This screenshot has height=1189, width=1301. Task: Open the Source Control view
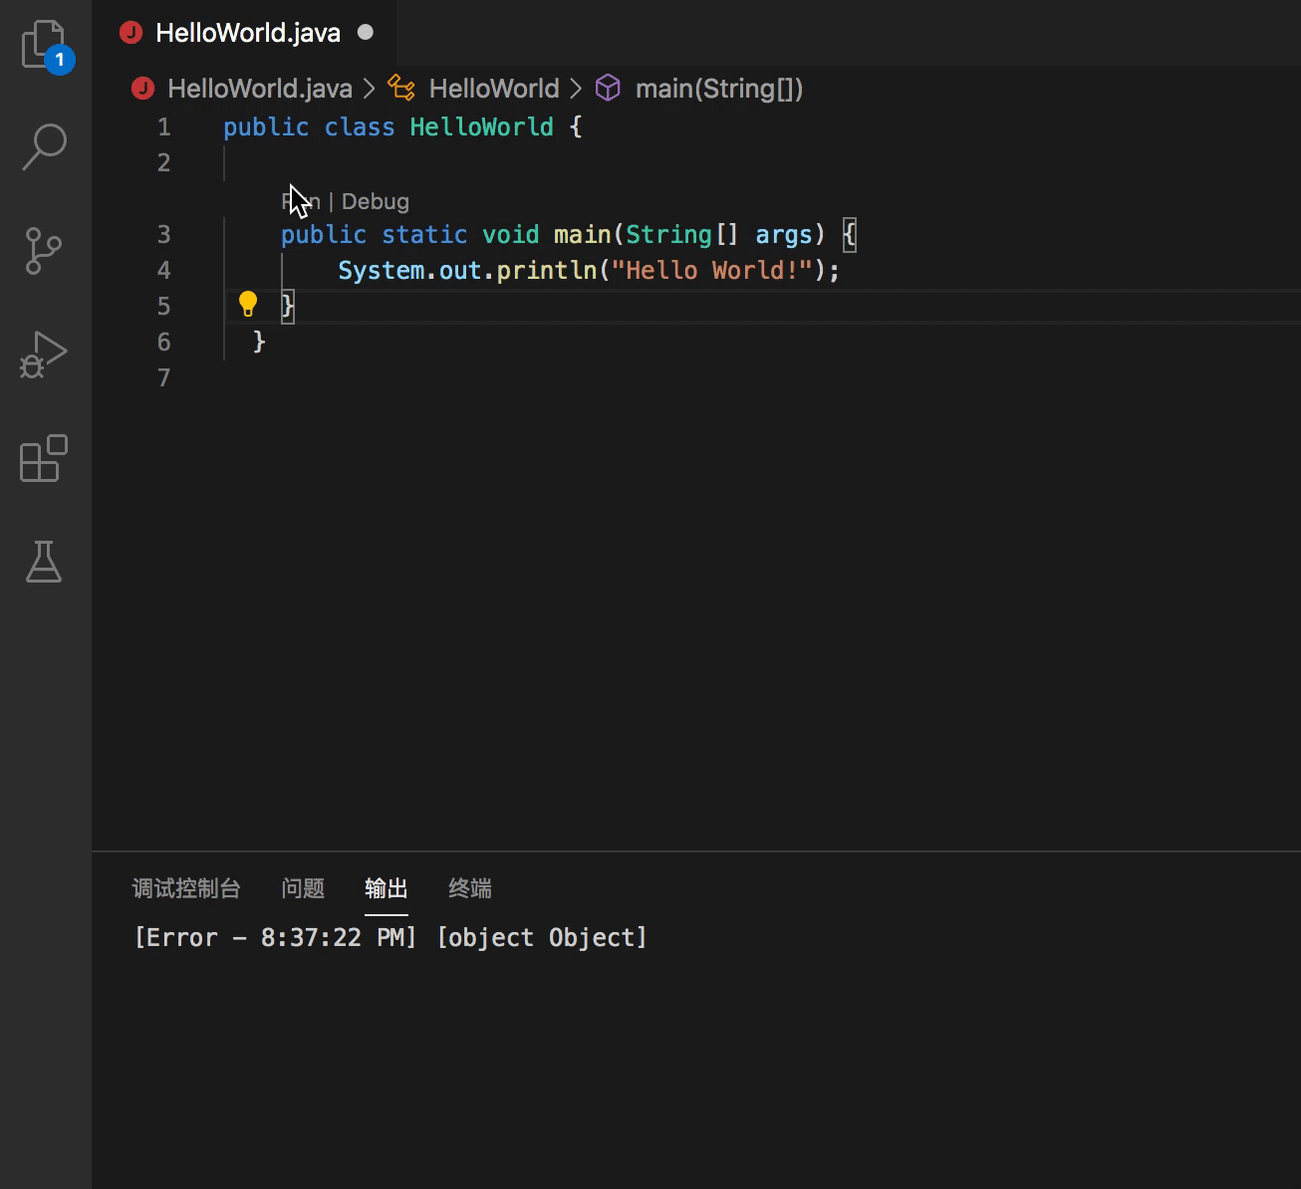tap(43, 251)
